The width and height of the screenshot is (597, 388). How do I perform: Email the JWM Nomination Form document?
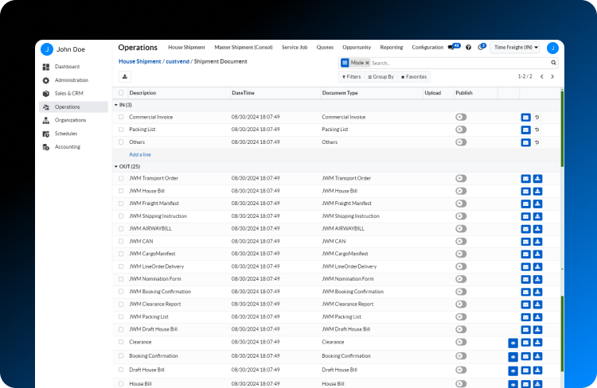525,279
